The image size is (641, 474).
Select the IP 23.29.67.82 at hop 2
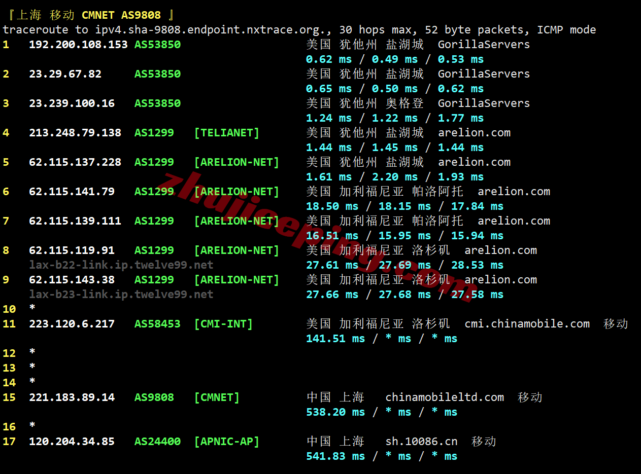[65, 74]
